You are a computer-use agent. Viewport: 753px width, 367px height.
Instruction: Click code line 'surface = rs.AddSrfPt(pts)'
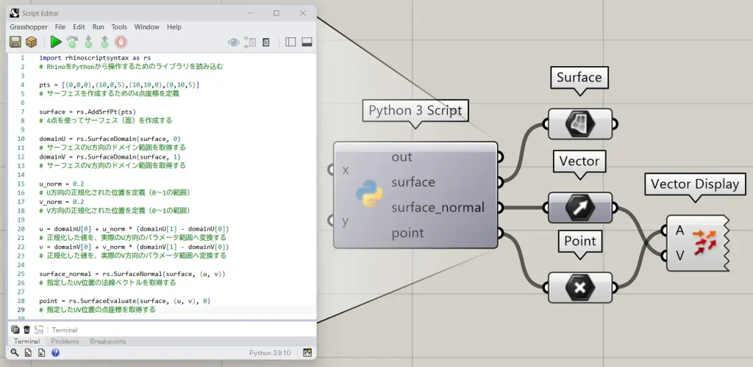[x=88, y=112]
